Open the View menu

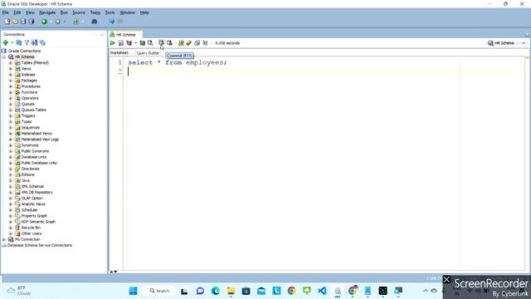click(30, 12)
